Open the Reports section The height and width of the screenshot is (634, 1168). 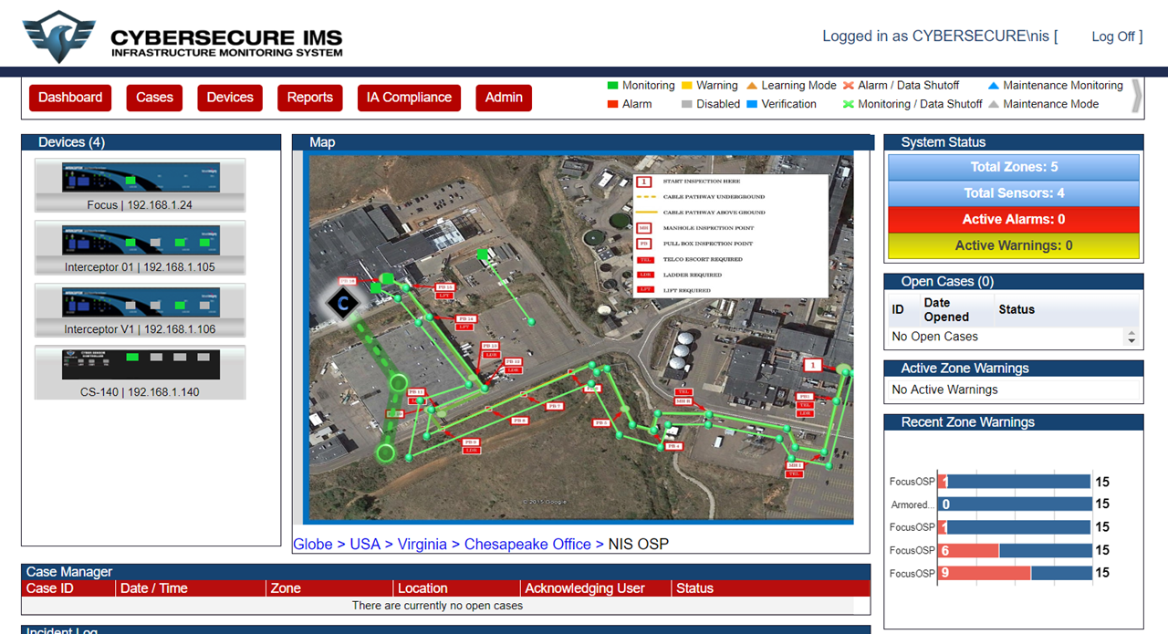(x=310, y=98)
